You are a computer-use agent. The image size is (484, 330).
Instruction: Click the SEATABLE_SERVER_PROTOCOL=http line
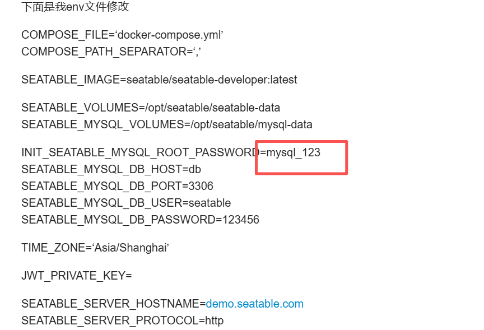pyautogui.click(x=122, y=320)
